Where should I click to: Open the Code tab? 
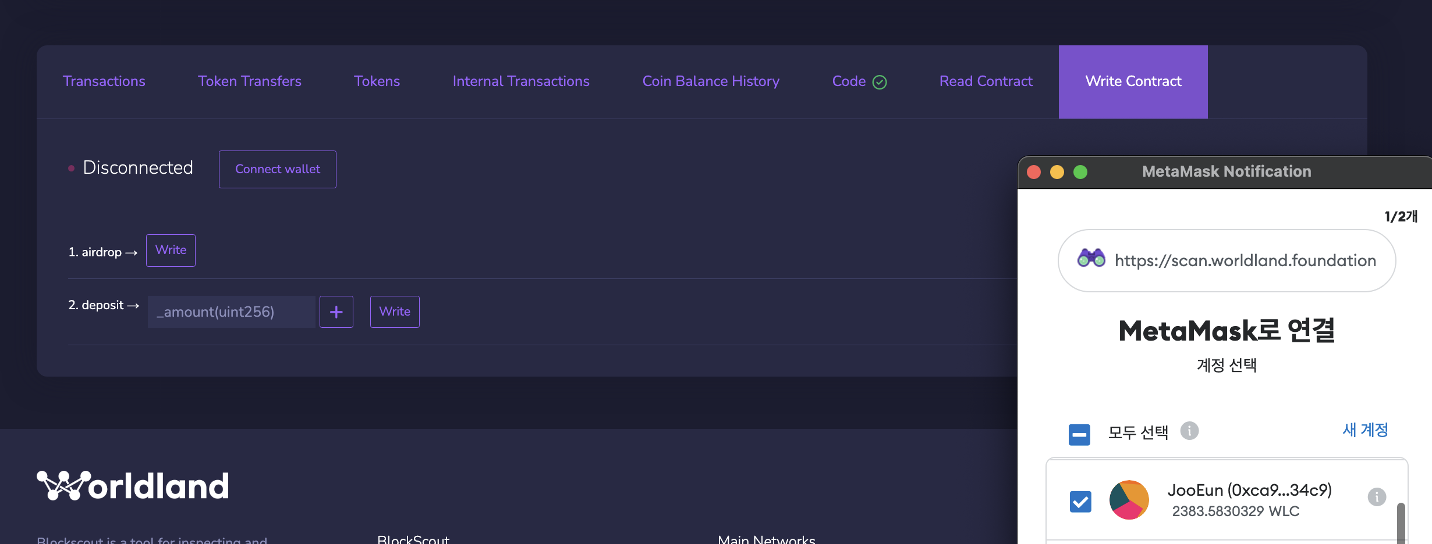[x=859, y=81]
